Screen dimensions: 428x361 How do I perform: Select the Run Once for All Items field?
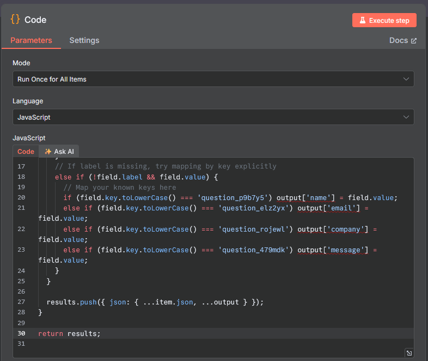(x=213, y=79)
